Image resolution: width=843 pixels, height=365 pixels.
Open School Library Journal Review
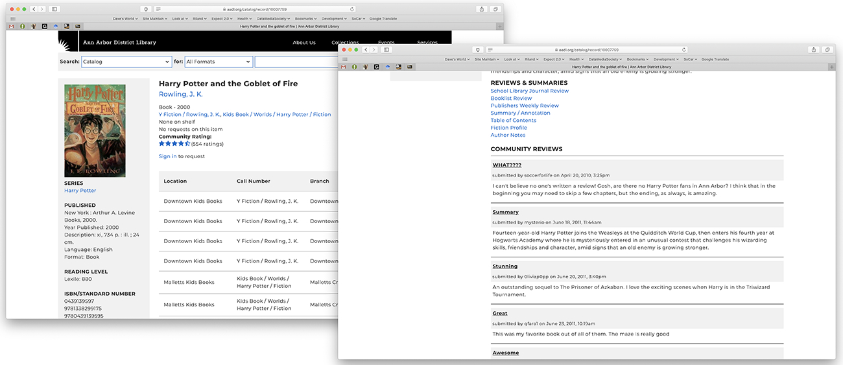(x=529, y=91)
